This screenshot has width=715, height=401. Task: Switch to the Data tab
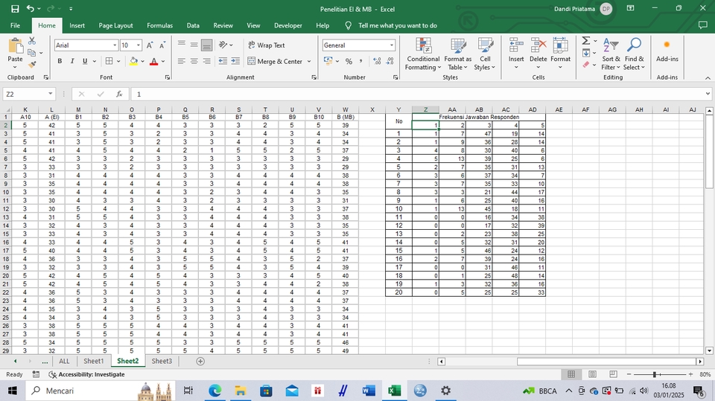tap(193, 25)
